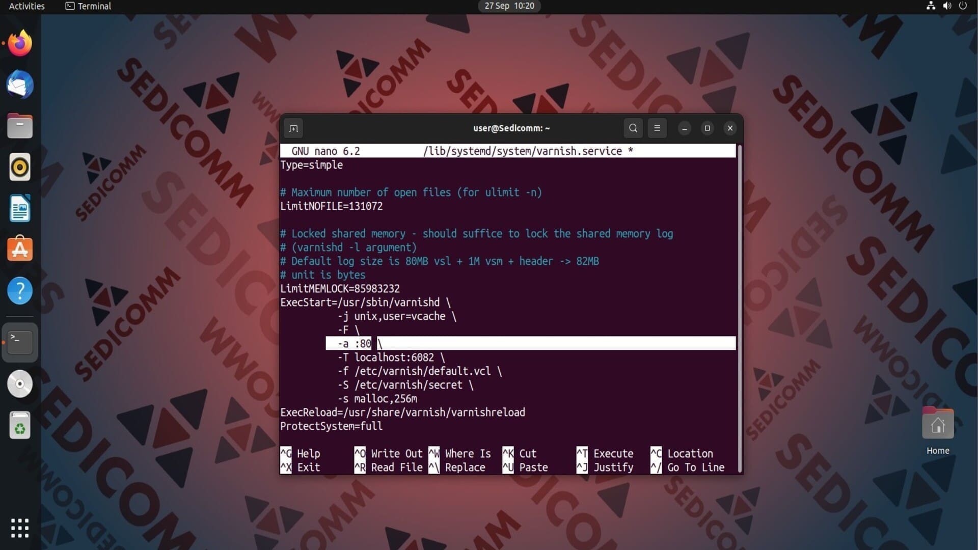Open the power menu icon
The image size is (978, 550).
point(963,6)
